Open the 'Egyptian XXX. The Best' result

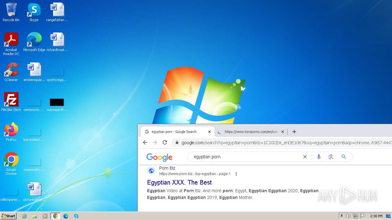click(179, 182)
